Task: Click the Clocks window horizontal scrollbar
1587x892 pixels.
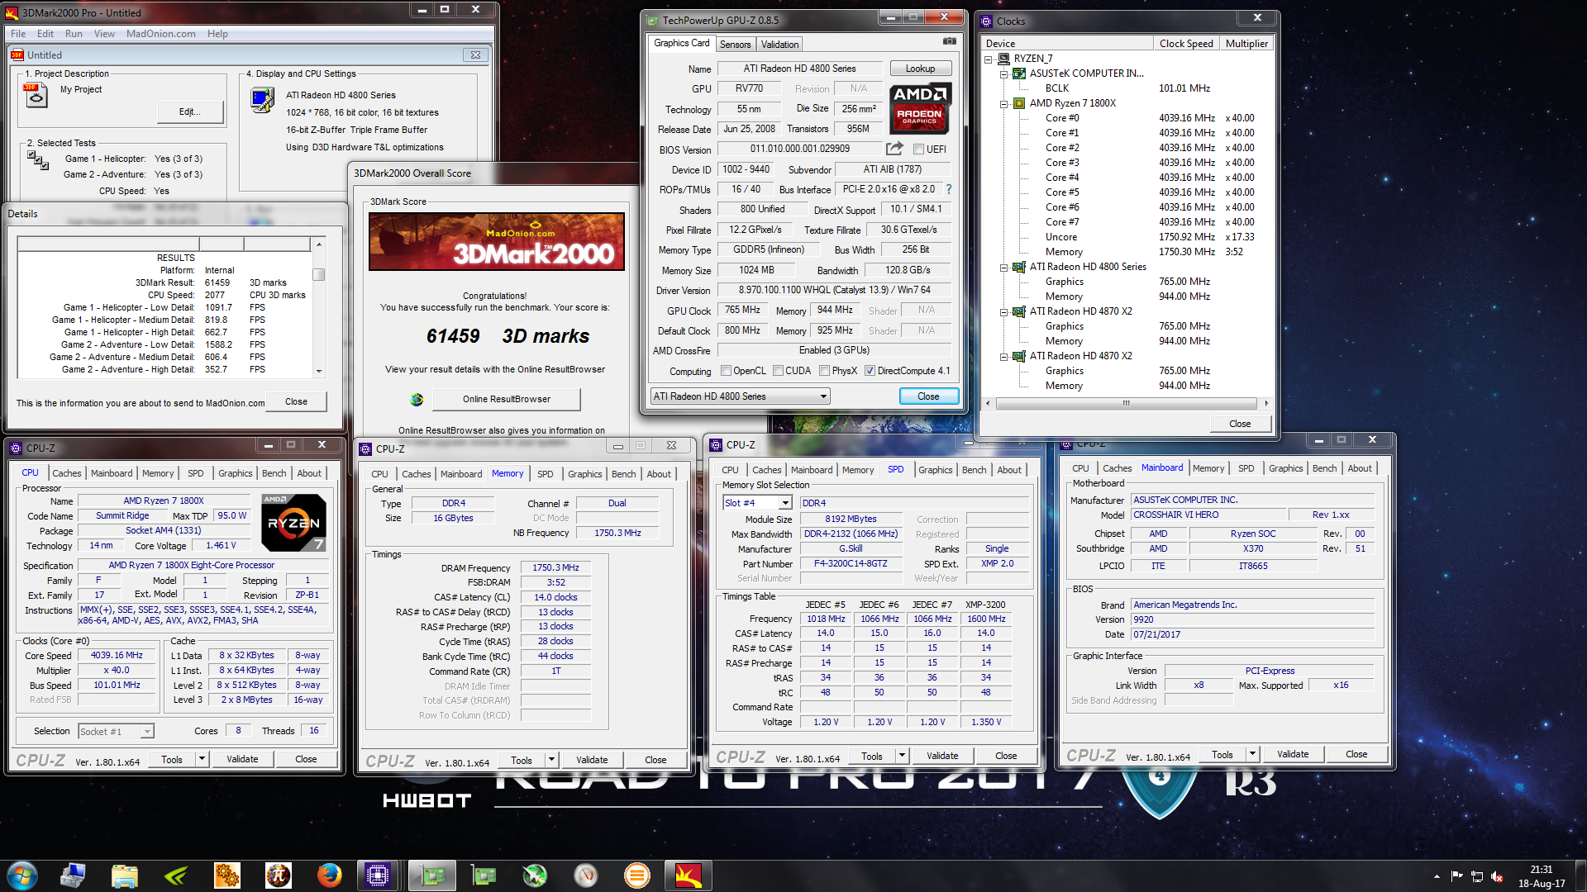Action: tap(1126, 404)
